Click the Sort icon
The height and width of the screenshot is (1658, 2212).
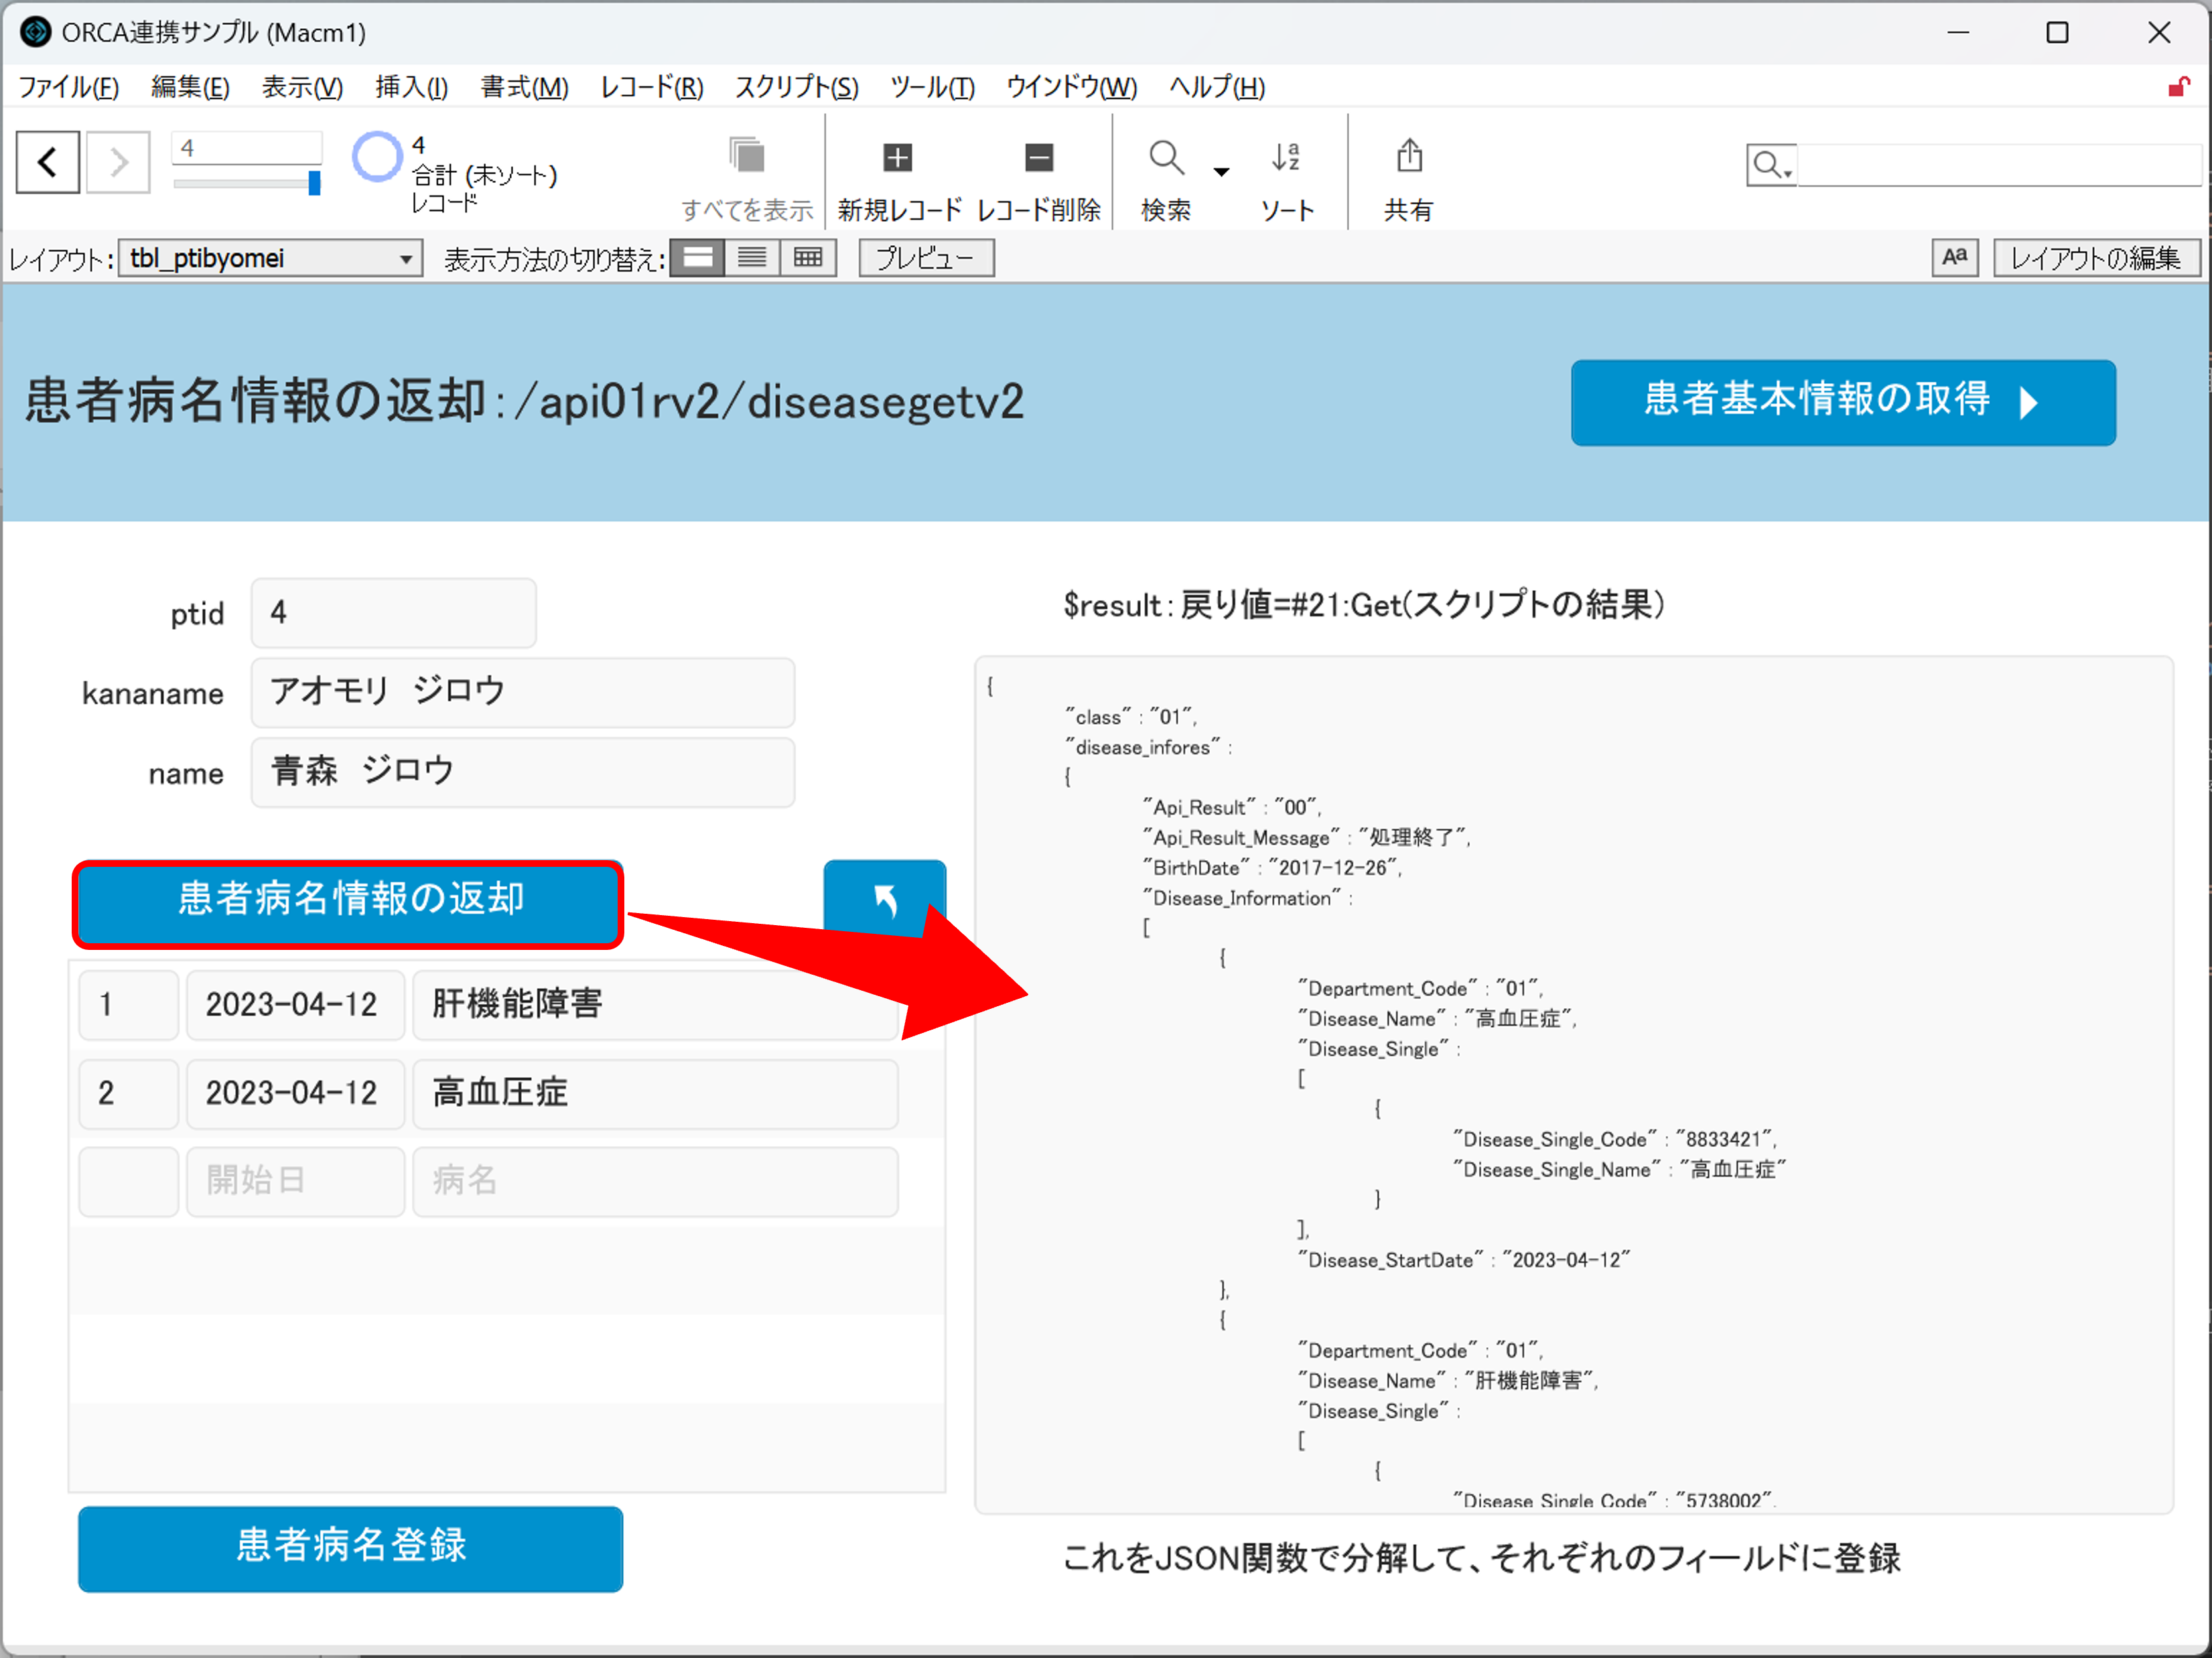coord(1286,158)
